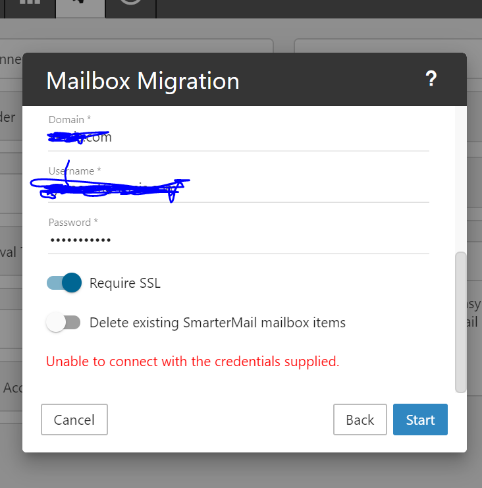
Task: Select the active middle tab icon
Action: [80, 5]
